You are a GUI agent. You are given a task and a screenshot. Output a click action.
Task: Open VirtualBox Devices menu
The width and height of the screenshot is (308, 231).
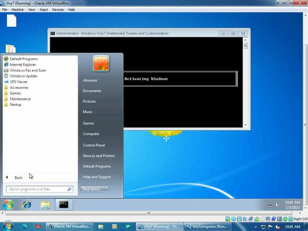(58, 10)
